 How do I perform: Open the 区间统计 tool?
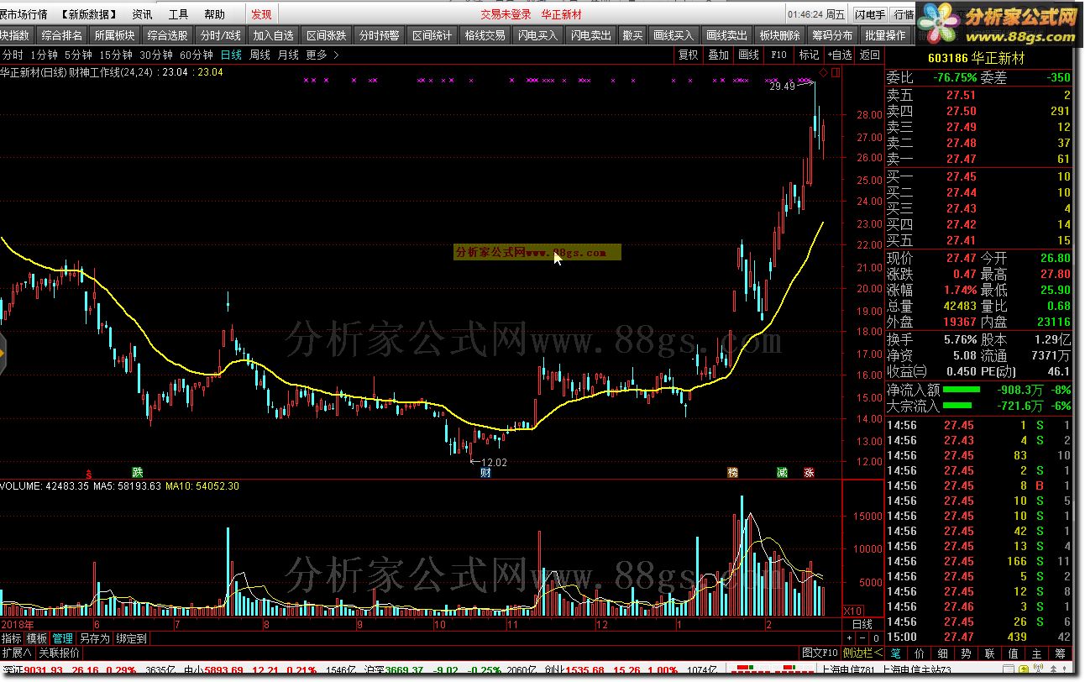tap(432, 35)
